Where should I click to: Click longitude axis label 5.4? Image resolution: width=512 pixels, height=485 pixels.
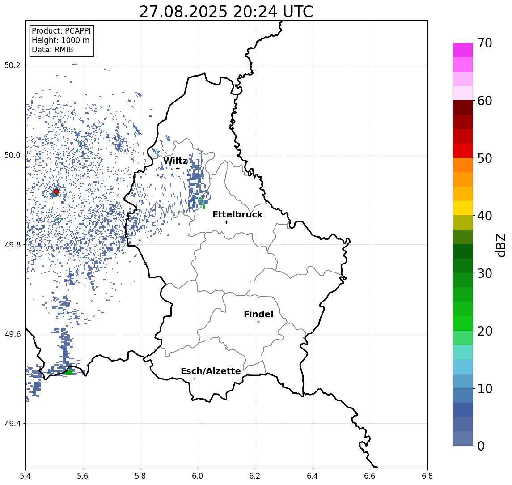(x=25, y=476)
